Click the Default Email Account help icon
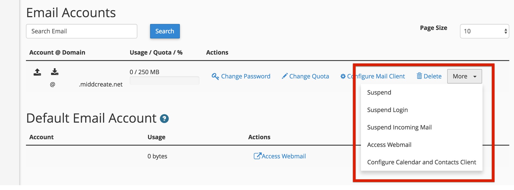 click(x=164, y=119)
